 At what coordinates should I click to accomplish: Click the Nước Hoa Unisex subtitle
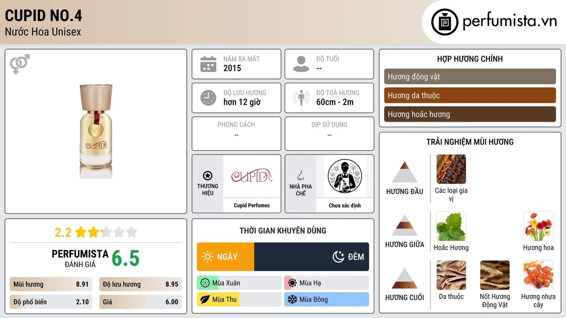(x=43, y=32)
